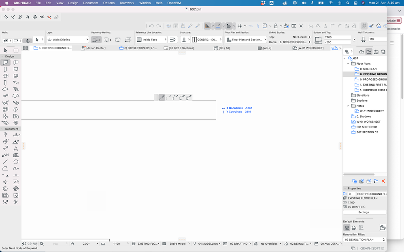404x252 pixels.
Task: Select the Arrow tool in toolbox
Action: 5,50
